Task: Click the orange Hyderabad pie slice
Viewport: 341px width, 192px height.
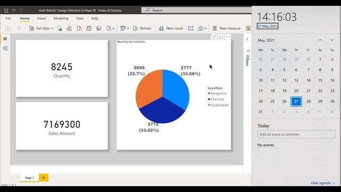Action: pos(150,89)
